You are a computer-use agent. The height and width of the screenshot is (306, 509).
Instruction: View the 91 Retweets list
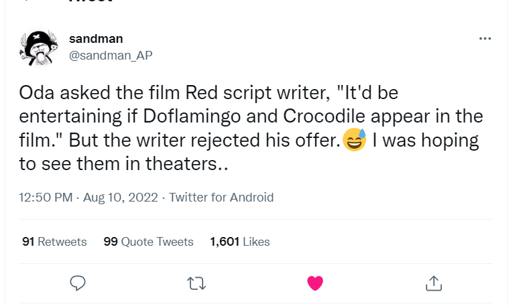(x=54, y=242)
